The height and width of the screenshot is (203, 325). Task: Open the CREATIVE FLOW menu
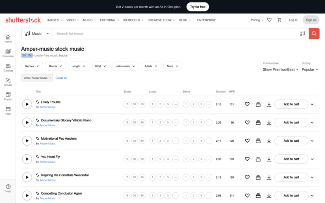(x=161, y=20)
